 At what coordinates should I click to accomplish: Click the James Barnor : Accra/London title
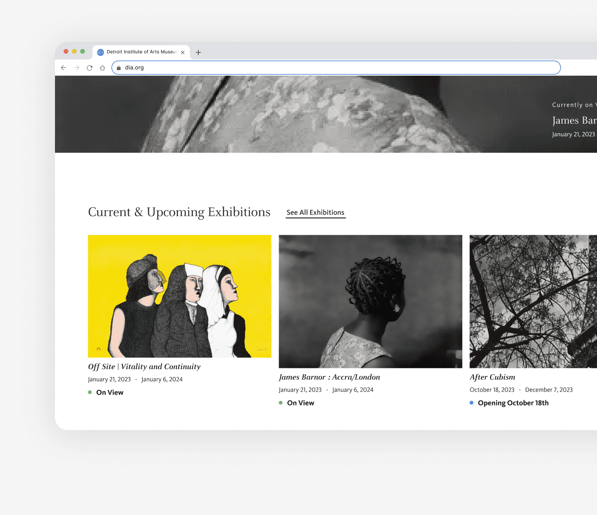pos(329,377)
